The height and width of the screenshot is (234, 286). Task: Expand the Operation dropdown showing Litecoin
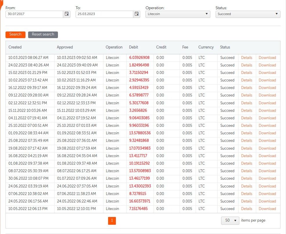(178, 14)
